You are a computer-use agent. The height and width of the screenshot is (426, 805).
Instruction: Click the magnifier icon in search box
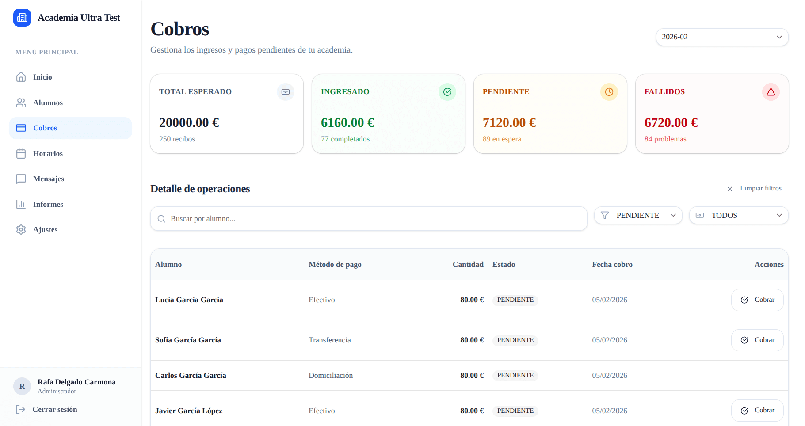point(161,219)
